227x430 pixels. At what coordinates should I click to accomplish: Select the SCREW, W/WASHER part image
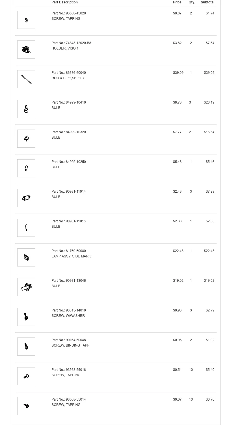(26, 317)
